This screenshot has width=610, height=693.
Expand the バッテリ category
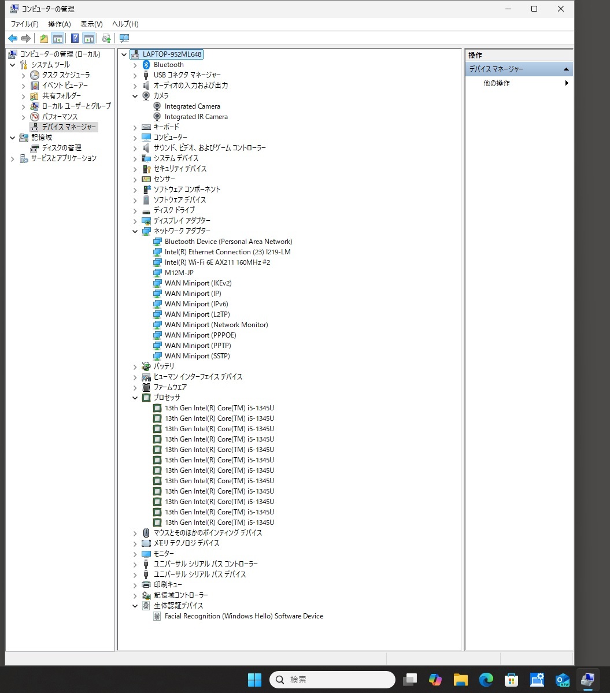click(135, 366)
